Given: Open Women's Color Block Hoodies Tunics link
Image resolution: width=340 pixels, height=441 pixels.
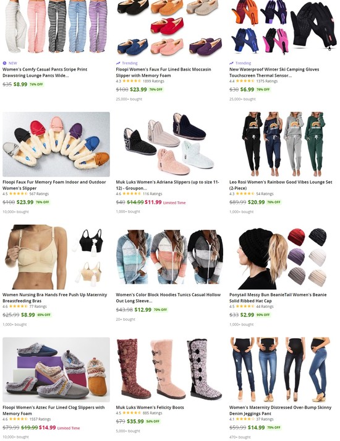Looking at the screenshot, I should click(168, 298).
